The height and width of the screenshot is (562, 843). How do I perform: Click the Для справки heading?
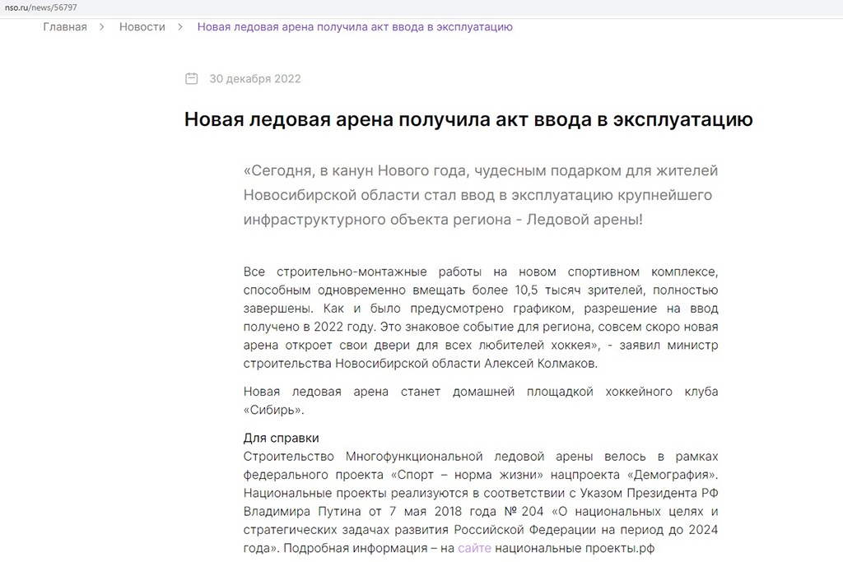click(281, 438)
